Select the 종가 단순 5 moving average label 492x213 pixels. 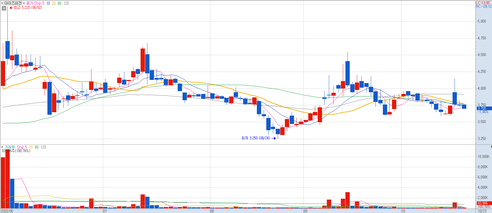point(35,3)
